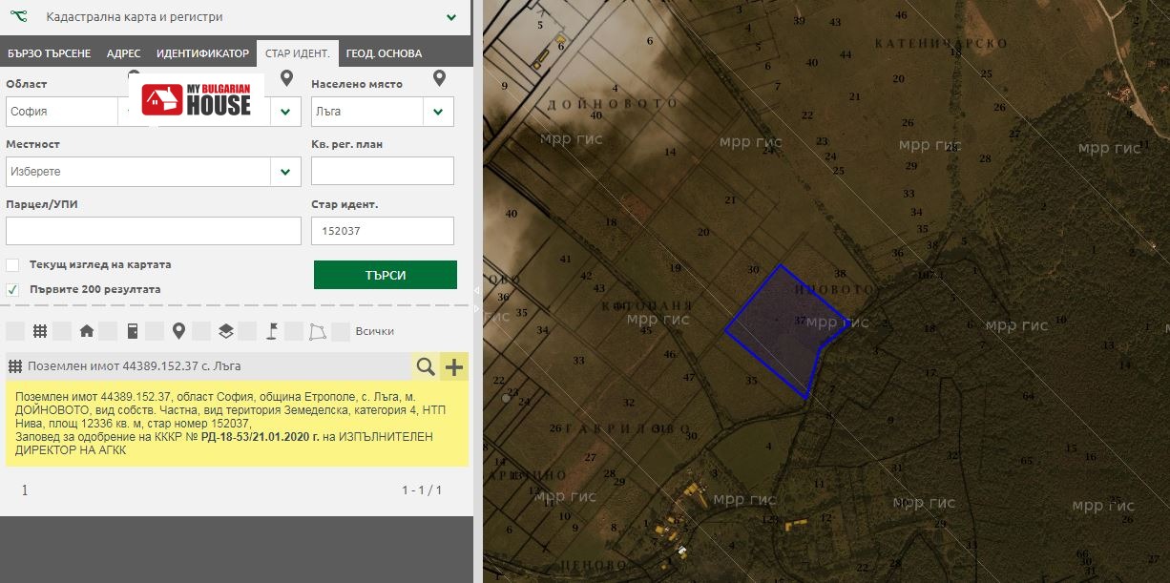Image resolution: width=1170 pixels, height=583 pixels.
Task: Open the Местност dropdown
Action: (284, 172)
